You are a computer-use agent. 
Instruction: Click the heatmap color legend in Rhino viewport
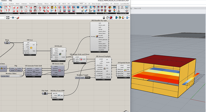[x=190, y=79]
